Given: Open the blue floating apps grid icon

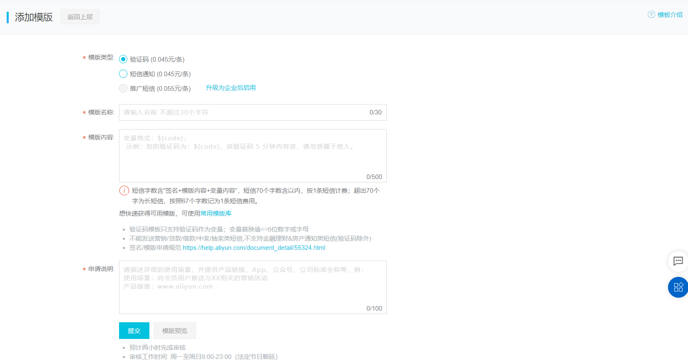Looking at the screenshot, I should click(678, 287).
